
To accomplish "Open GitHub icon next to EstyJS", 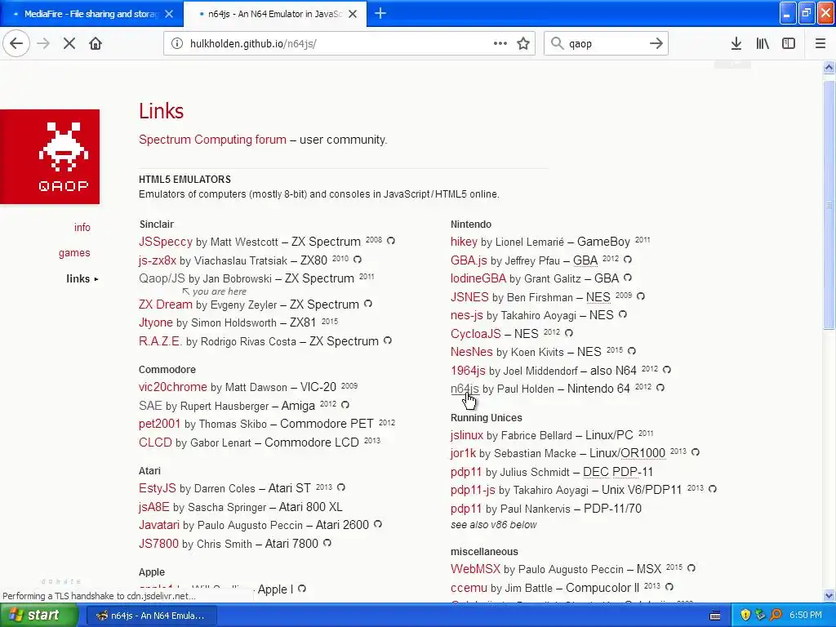I will pos(341,487).
